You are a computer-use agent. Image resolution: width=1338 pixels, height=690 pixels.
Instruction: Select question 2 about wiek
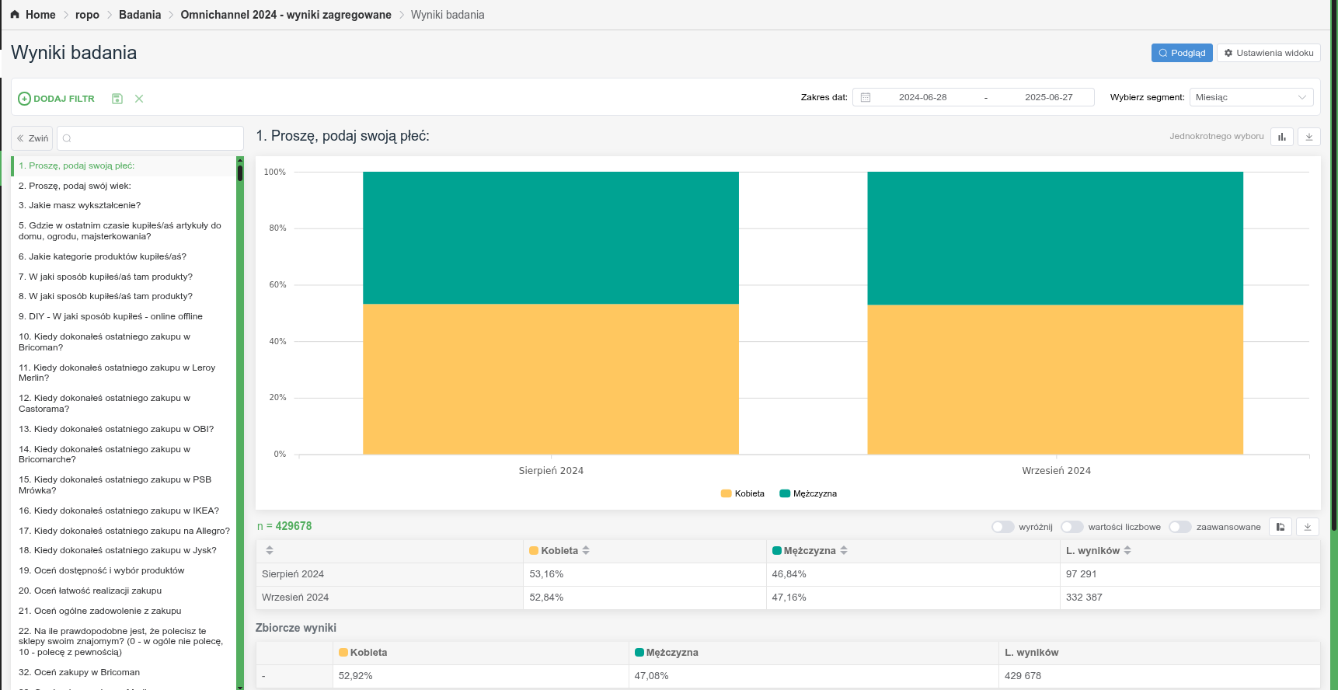coord(75,186)
